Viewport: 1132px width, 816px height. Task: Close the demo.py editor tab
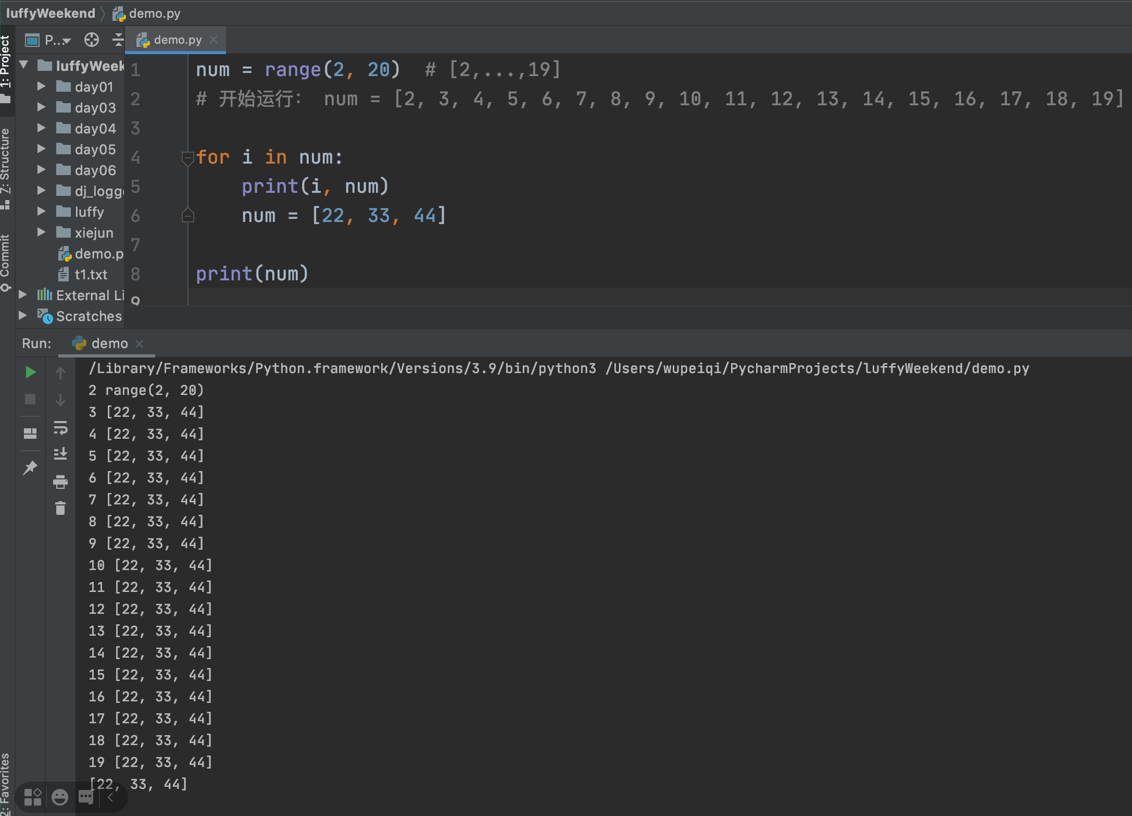click(213, 40)
